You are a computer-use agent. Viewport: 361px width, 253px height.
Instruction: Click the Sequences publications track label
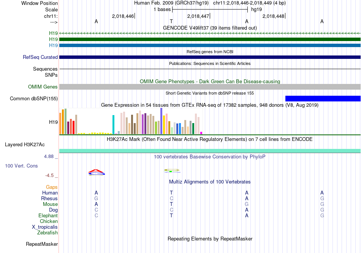tap(45, 69)
